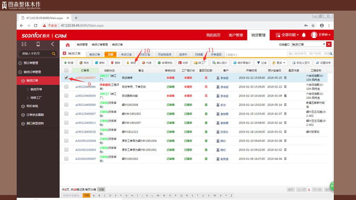
Task: Expand 预订单管理 in the sidebar
Action: [32, 63]
